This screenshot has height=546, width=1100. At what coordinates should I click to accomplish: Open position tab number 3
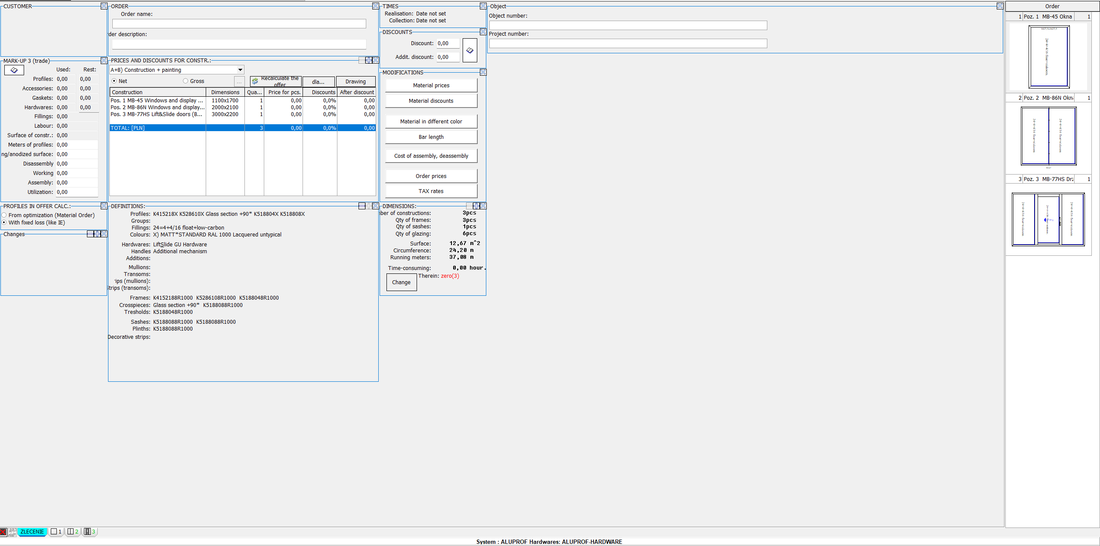(89, 532)
